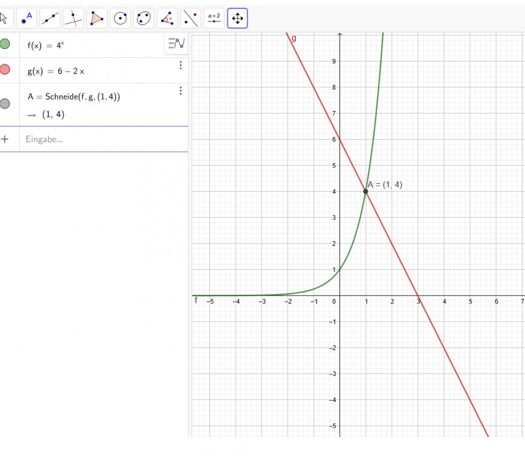Click the Eingabe input field
The image size is (525, 462).
[x=104, y=139]
